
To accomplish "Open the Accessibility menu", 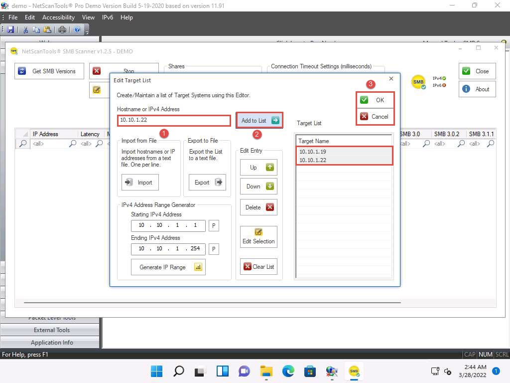I will click(58, 17).
